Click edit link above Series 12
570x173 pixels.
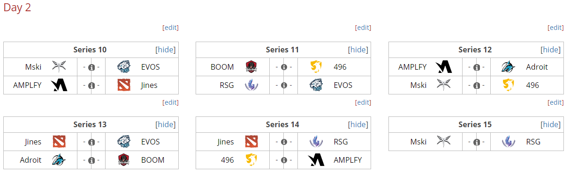coord(555,28)
